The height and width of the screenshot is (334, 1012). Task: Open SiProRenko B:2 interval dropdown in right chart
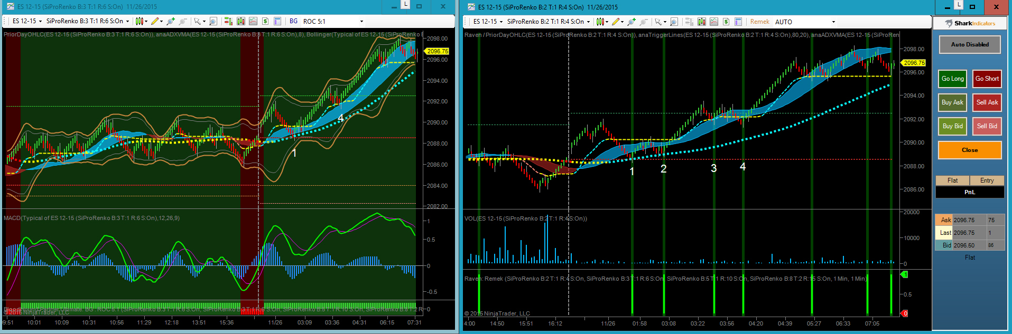coord(549,22)
